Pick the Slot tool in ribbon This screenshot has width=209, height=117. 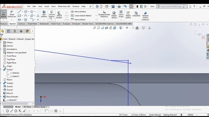tap(19, 19)
